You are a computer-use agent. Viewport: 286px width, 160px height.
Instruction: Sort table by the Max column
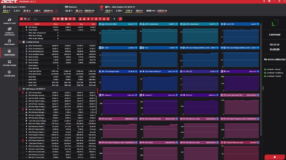pyautogui.click(x=93, y=24)
